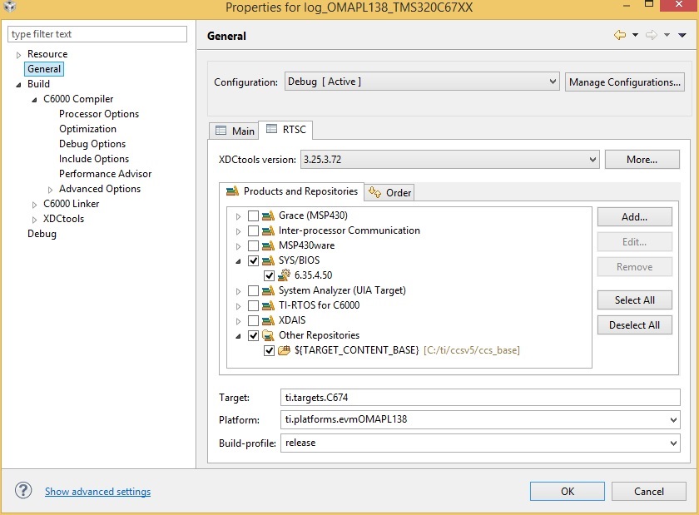Expand the C6000 Linker node
The height and width of the screenshot is (515, 699).
point(34,205)
